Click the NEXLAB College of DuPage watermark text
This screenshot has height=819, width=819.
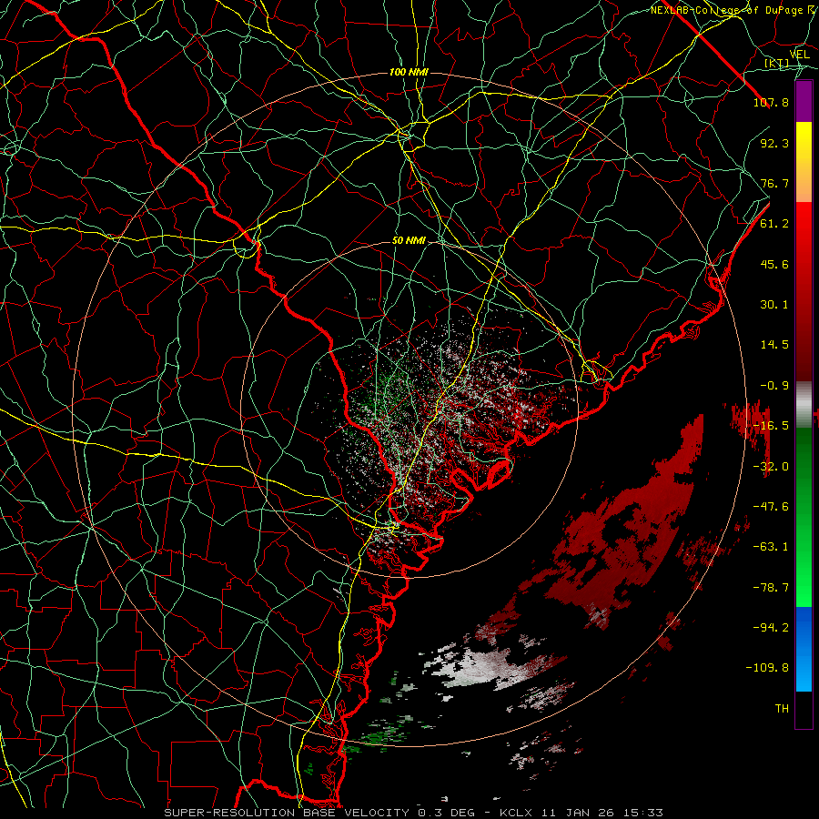pos(734,10)
